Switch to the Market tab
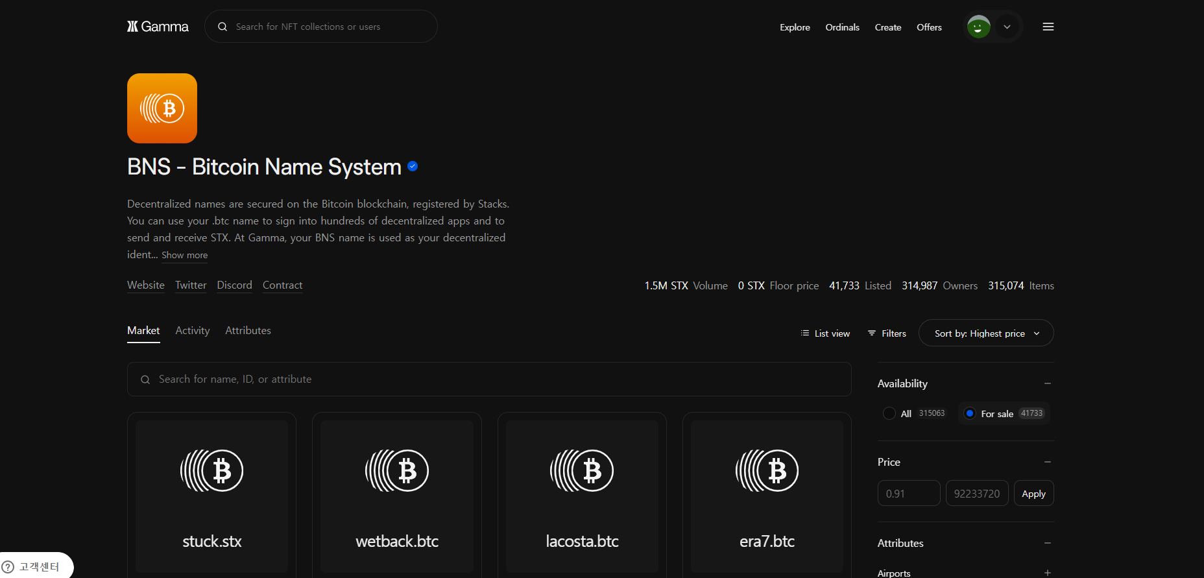This screenshot has width=1204, height=578. pos(143,331)
